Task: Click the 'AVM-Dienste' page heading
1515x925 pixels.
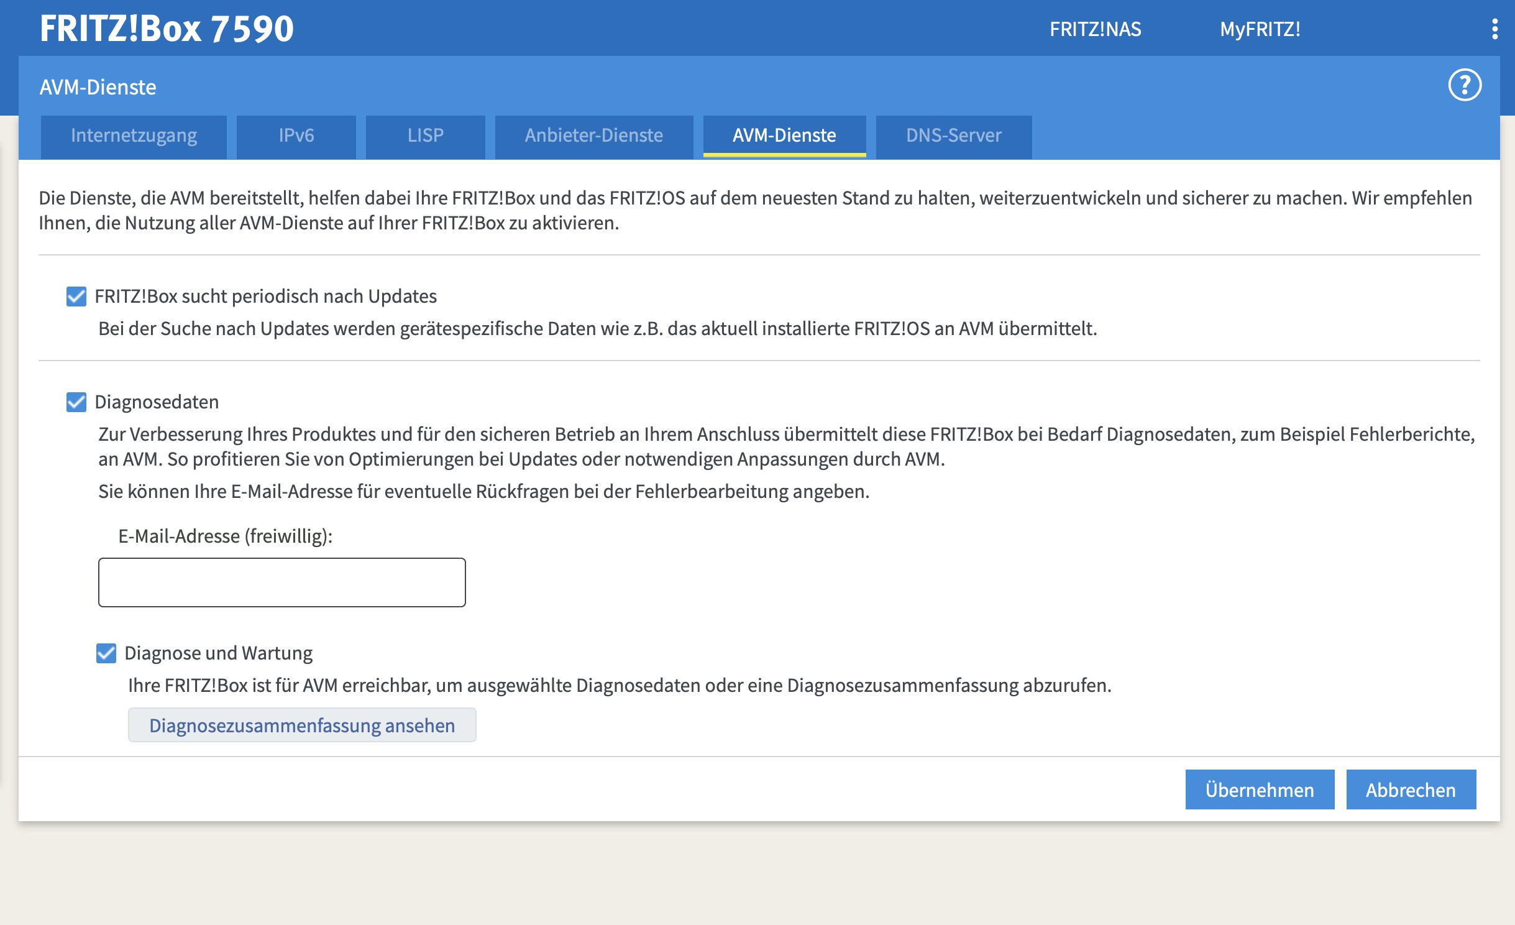Action: click(x=98, y=87)
